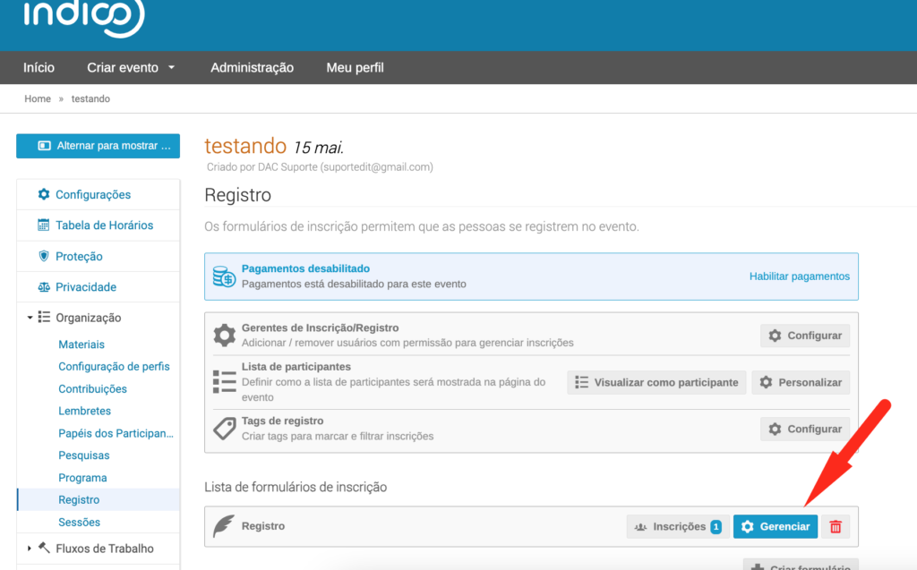Click Configurar for Tags de registro

(805, 430)
